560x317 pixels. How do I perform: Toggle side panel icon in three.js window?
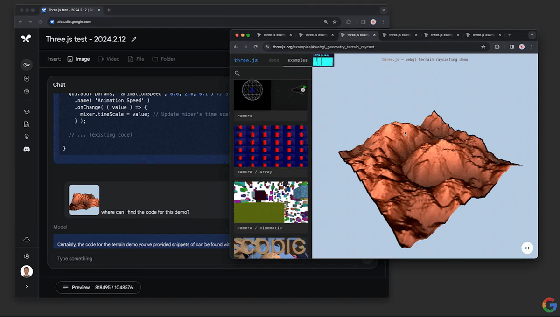coord(511,47)
